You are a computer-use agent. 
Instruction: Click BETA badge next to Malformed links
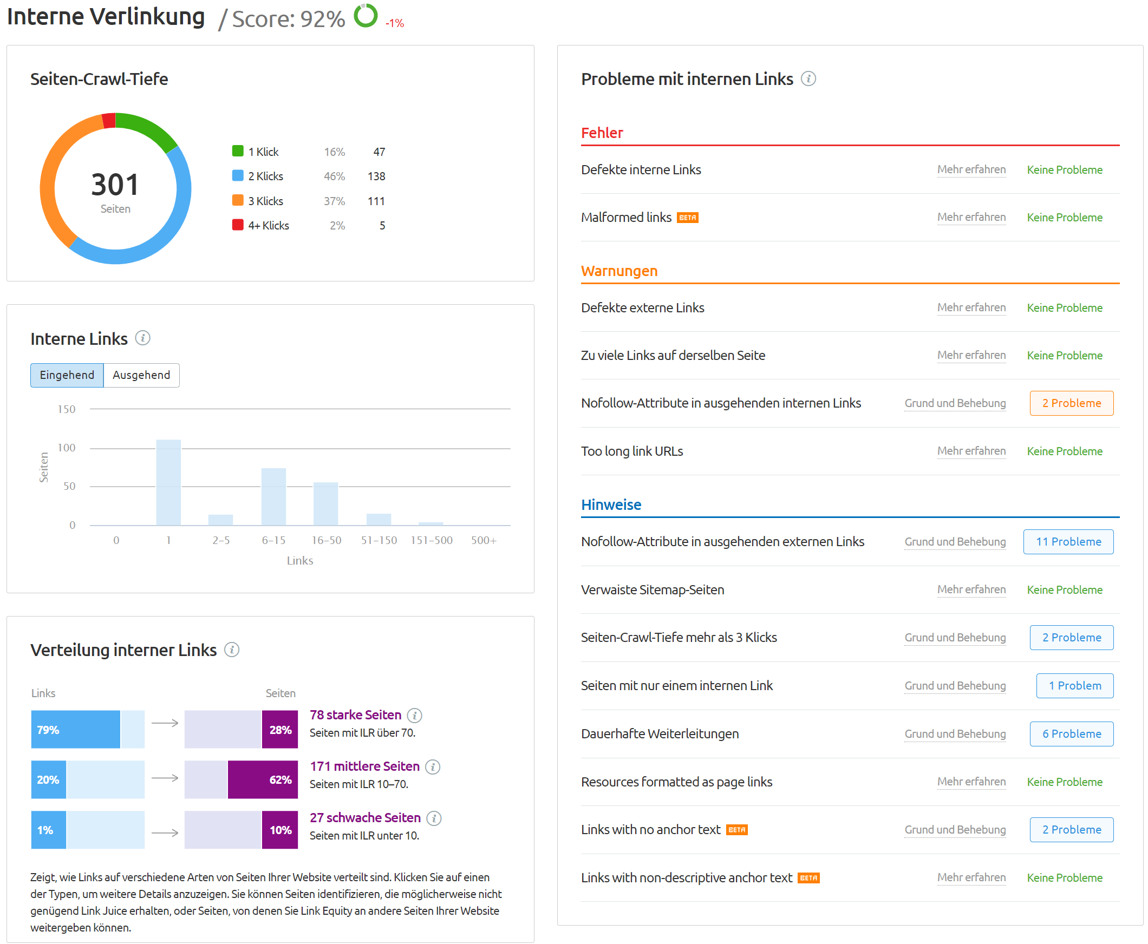coord(688,218)
